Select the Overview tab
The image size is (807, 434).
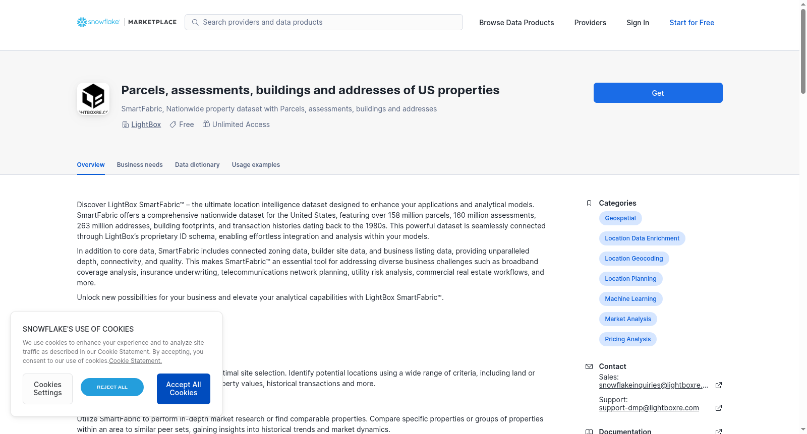[91, 165]
